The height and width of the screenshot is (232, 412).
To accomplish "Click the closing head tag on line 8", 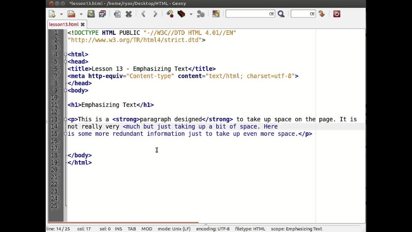I will coord(80,83).
